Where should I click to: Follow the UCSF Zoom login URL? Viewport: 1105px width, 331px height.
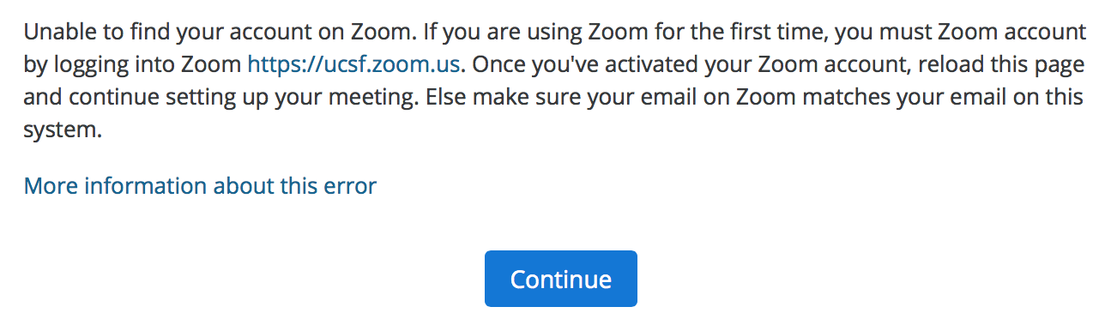coord(355,63)
